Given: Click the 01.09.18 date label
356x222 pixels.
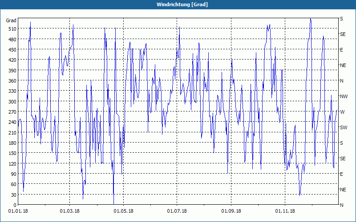Looking at the screenshot, I should coord(231,211).
